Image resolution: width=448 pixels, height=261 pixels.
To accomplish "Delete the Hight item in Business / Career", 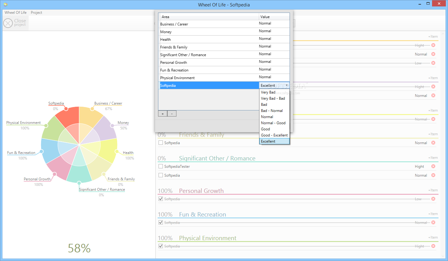I will 433,45.
